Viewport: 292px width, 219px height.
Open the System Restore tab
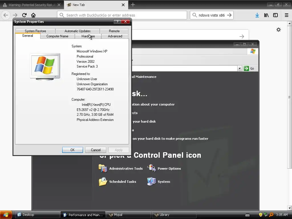coord(35,31)
